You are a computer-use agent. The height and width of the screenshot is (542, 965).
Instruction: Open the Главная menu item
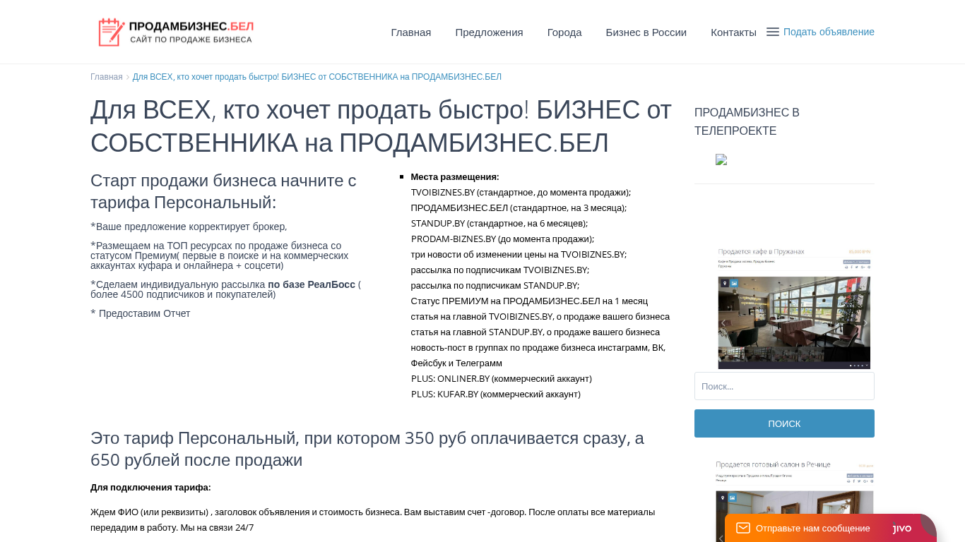pyautogui.click(x=411, y=32)
